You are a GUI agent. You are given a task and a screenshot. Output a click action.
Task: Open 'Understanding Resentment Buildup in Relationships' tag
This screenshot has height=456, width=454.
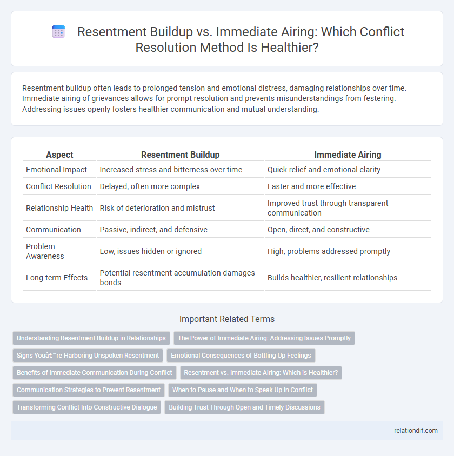point(91,338)
